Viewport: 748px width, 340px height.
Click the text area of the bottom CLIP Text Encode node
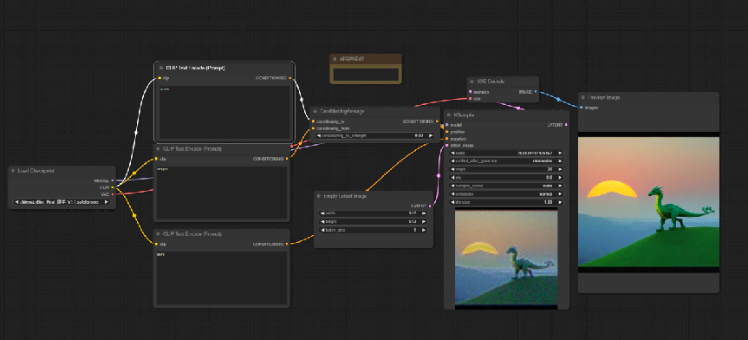pyautogui.click(x=222, y=278)
